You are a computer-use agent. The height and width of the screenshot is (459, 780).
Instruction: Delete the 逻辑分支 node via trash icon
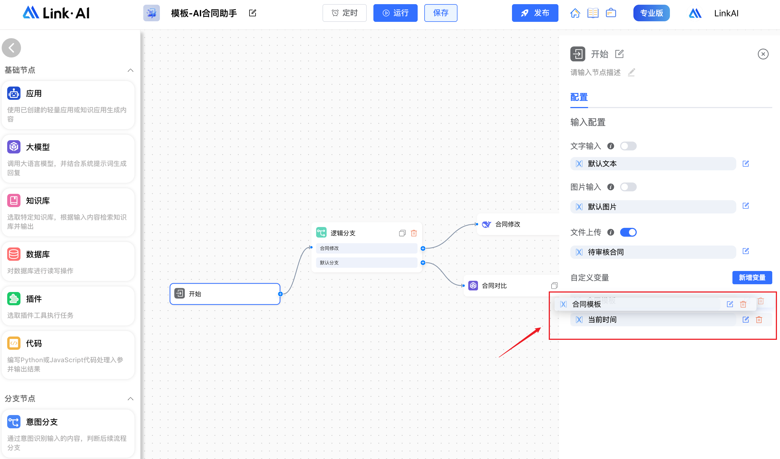pos(414,233)
